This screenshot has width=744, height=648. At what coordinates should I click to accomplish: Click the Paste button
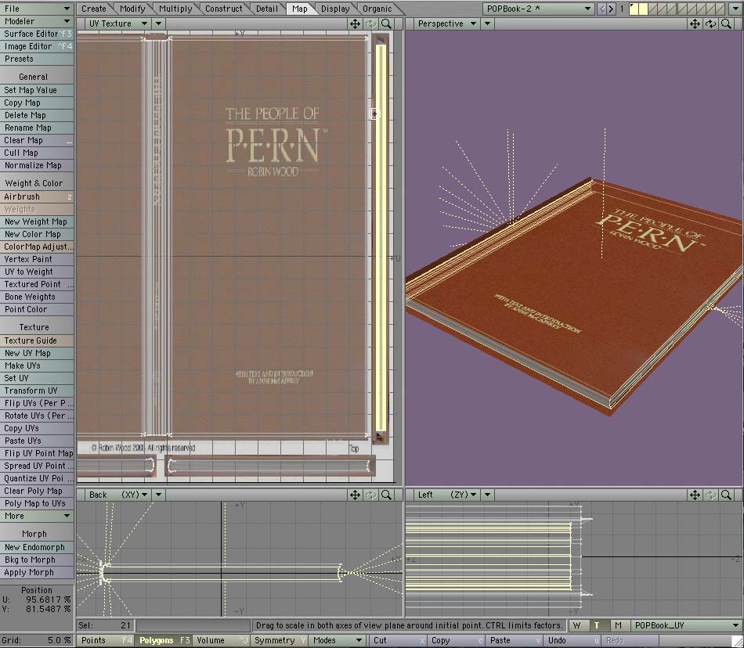(x=514, y=640)
